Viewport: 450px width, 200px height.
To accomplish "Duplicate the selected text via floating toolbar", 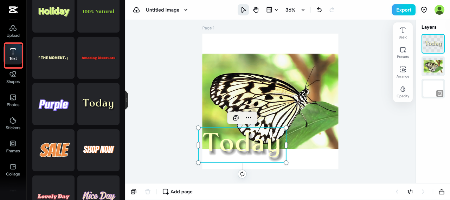I will [236, 118].
